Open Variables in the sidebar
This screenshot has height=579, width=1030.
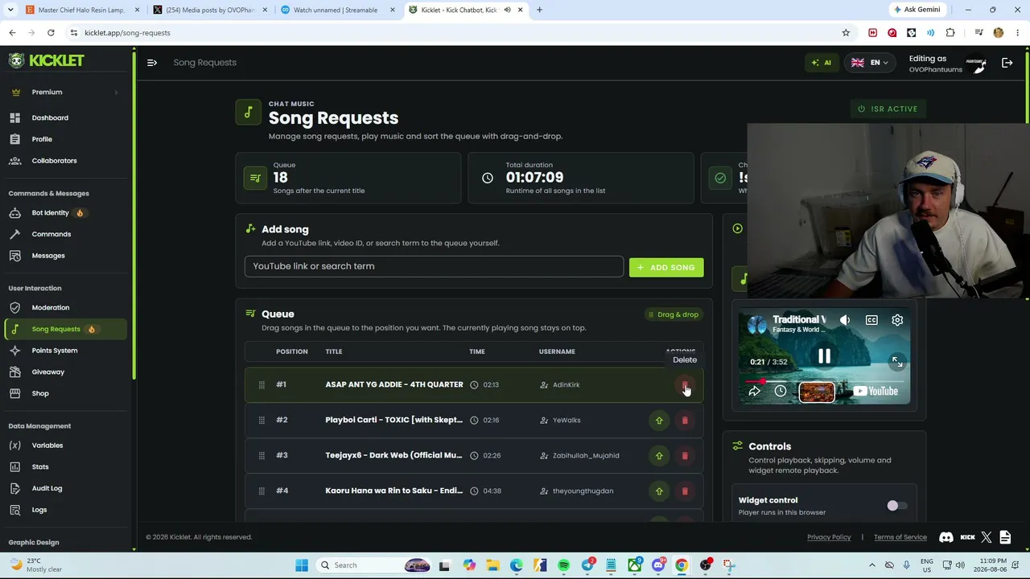tap(47, 446)
